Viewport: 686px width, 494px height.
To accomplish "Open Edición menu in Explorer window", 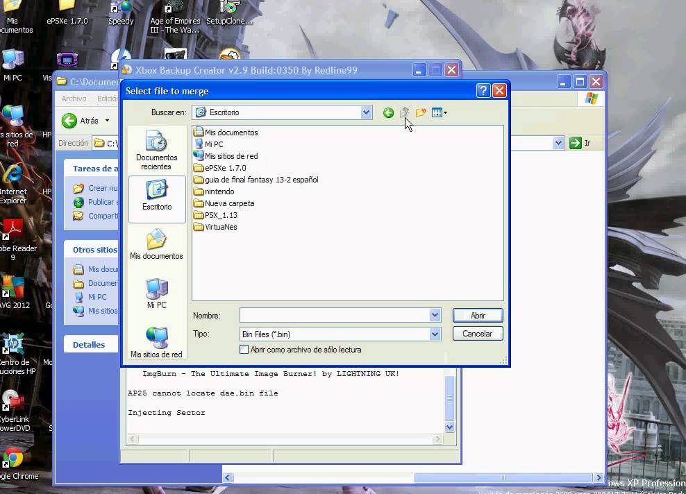I will (x=107, y=99).
